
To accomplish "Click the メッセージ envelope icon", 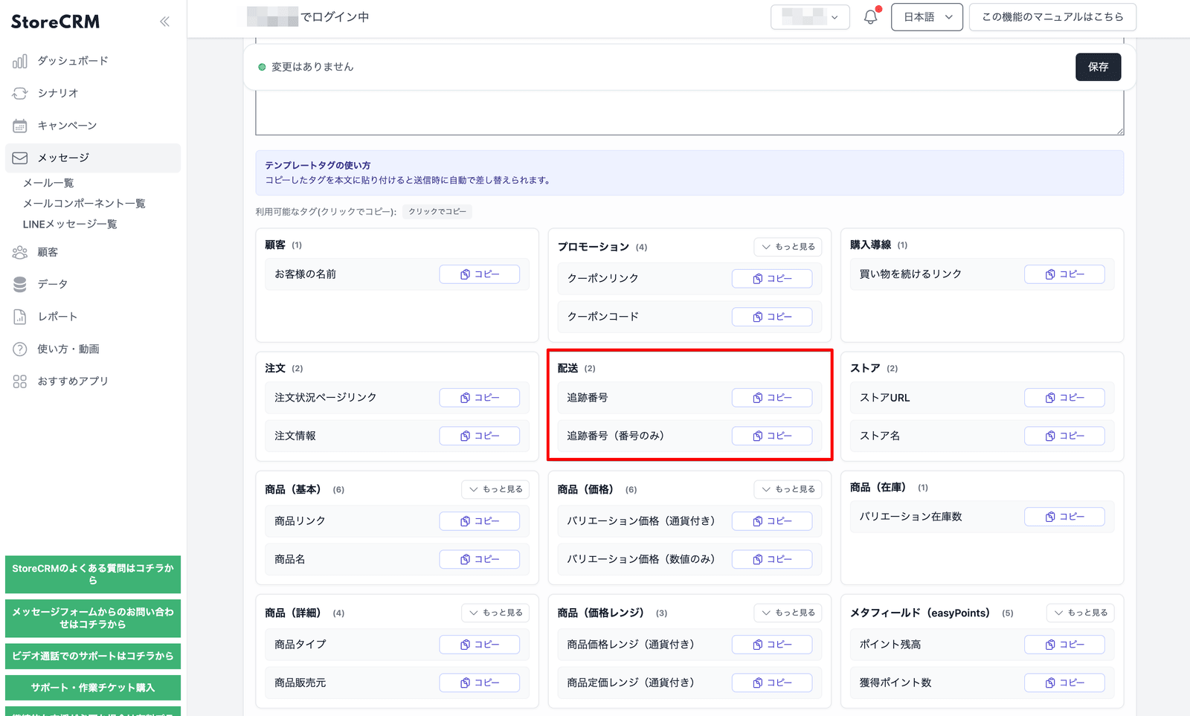I will pyautogui.click(x=20, y=158).
